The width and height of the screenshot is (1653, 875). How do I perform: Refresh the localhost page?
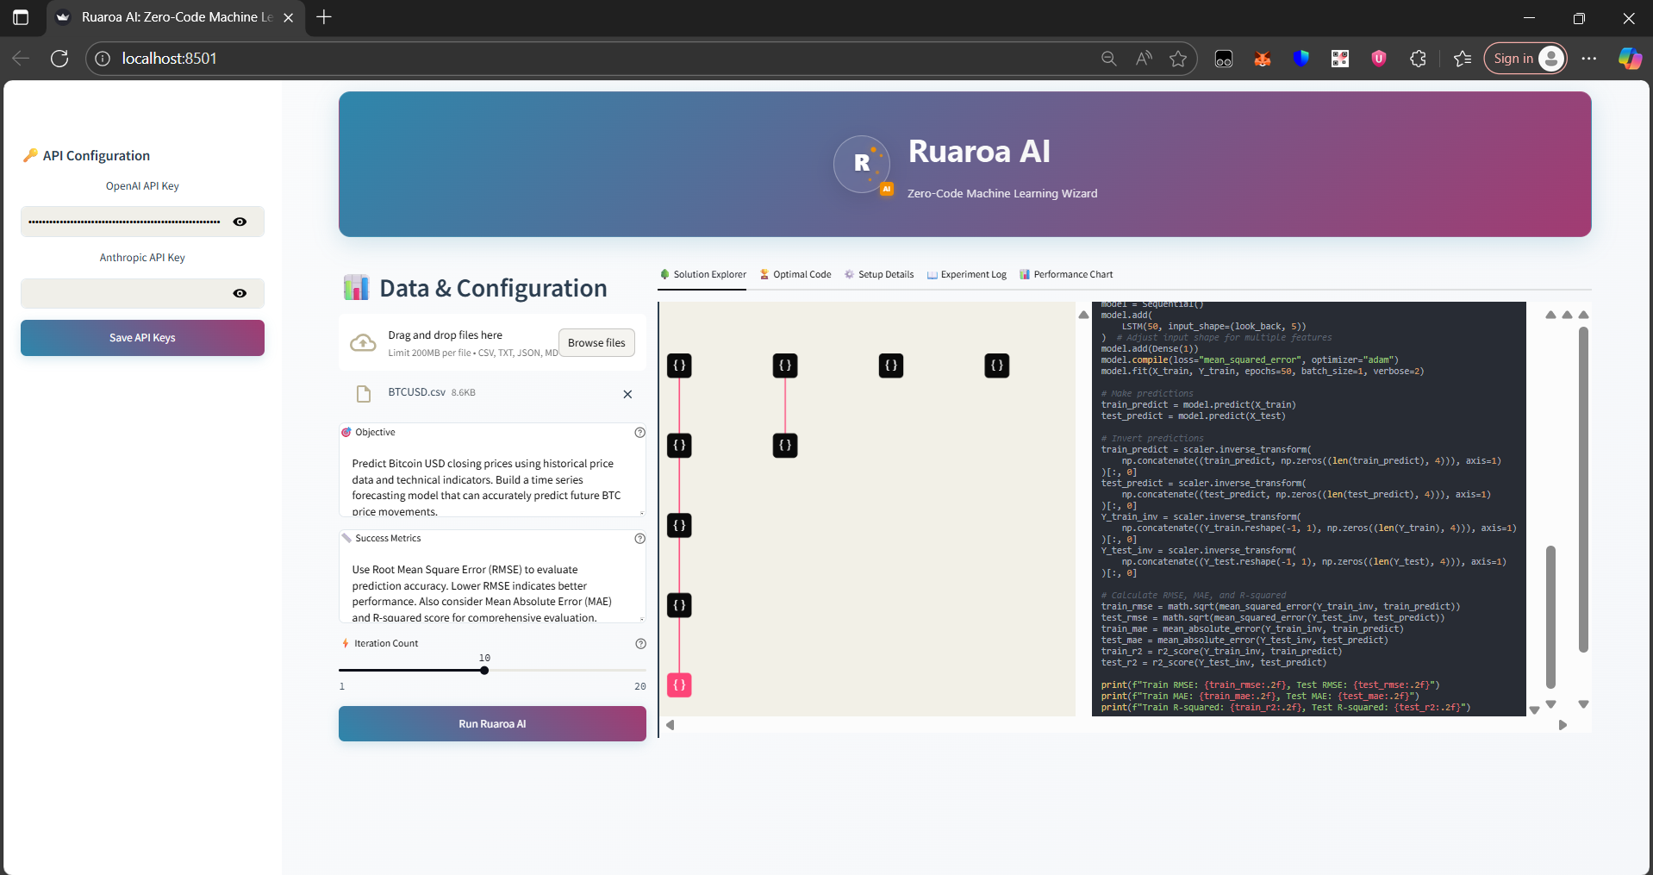click(59, 59)
